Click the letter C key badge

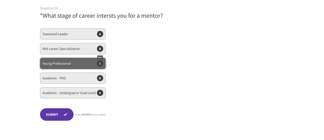[100, 63]
